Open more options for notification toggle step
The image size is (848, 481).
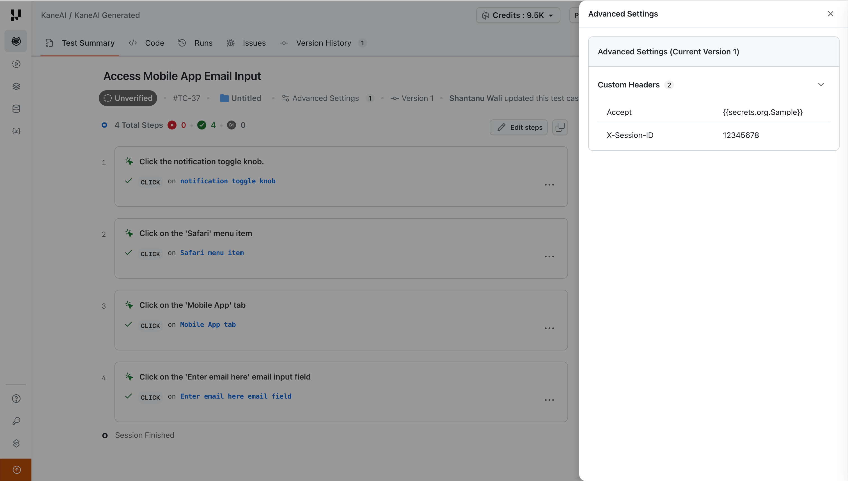(549, 185)
